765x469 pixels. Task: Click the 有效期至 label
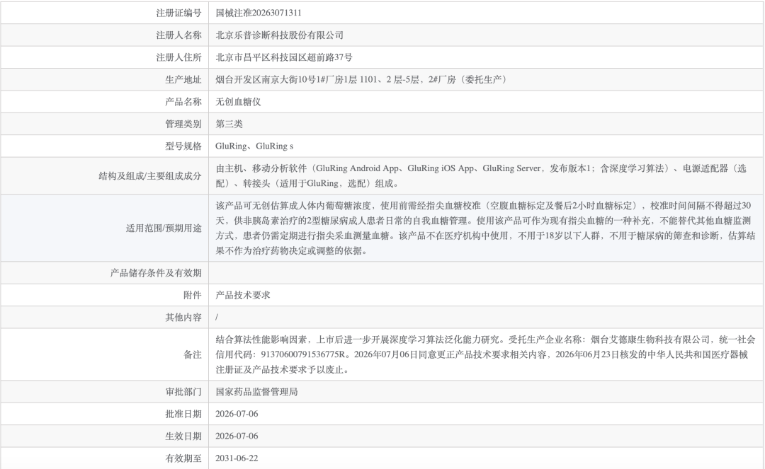[183, 458]
